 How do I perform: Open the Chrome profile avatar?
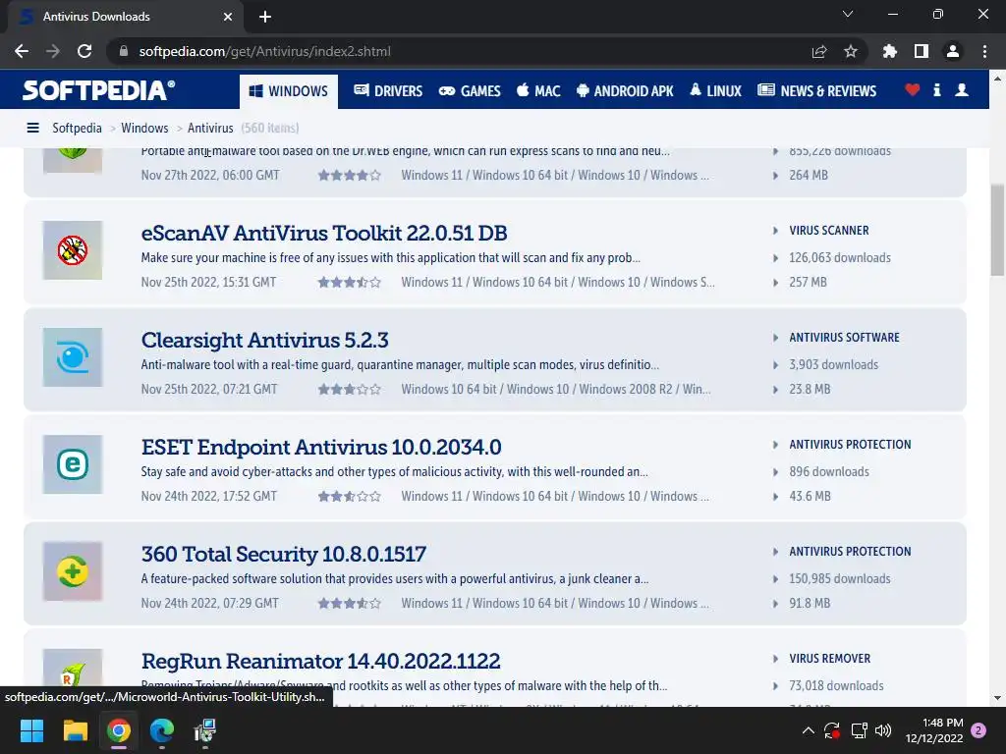(x=953, y=51)
